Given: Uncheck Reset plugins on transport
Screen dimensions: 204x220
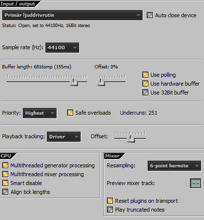Looking at the screenshot, I should [x=110, y=201].
